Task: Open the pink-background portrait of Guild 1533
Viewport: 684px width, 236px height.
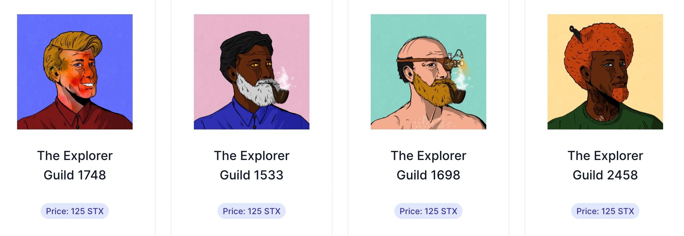Action: pyautogui.click(x=252, y=72)
